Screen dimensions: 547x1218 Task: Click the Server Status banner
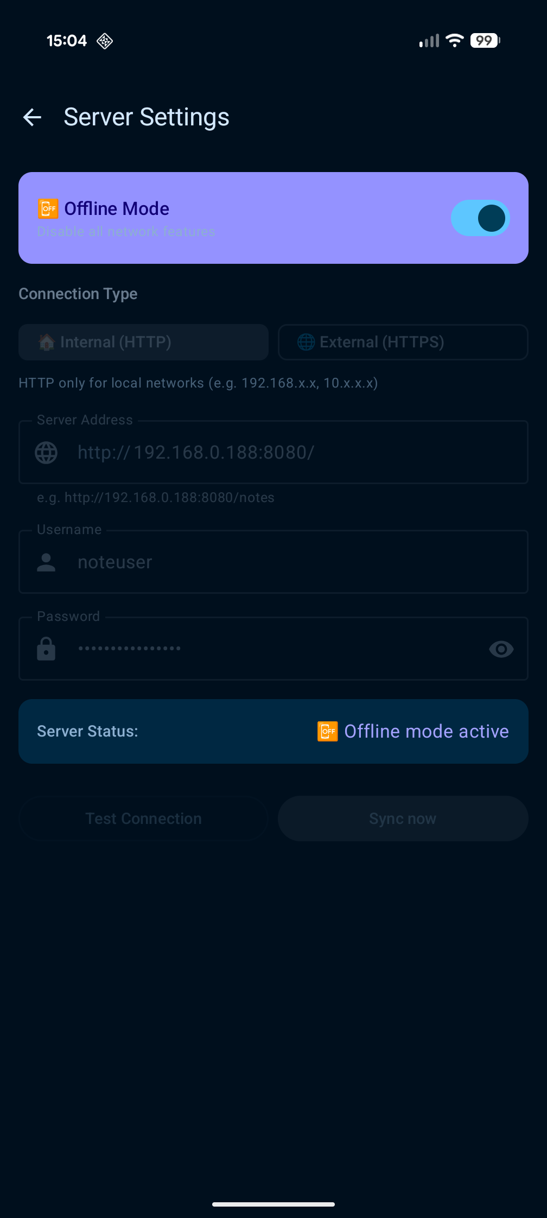[273, 731]
